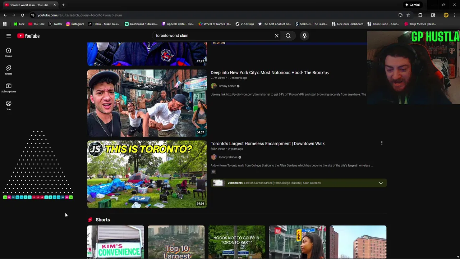Screen dimensions: 460x259
Task: Open KickTools Dashboard bookmark
Action: [x=348, y=24]
